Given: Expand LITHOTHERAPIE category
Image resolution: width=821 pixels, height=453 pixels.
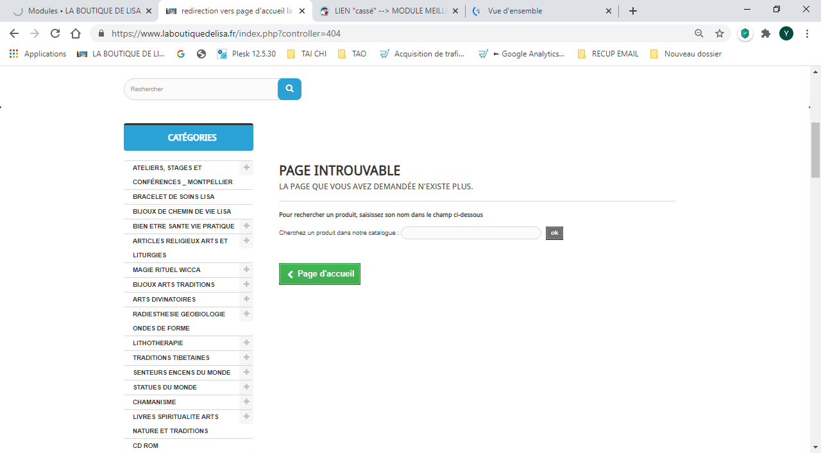Looking at the screenshot, I should pos(246,343).
